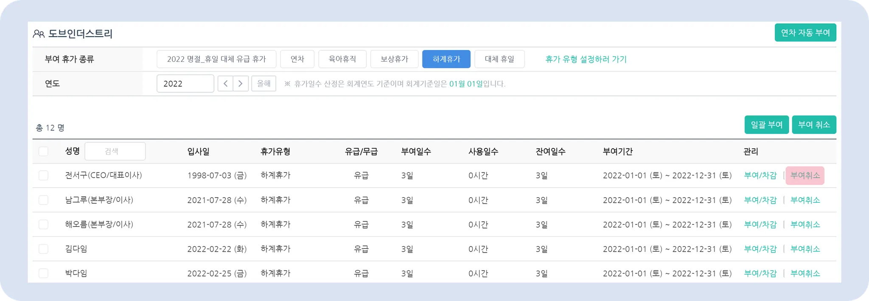Click the 부여 취소 button above table
This screenshot has height=301, width=869.
coord(814,125)
